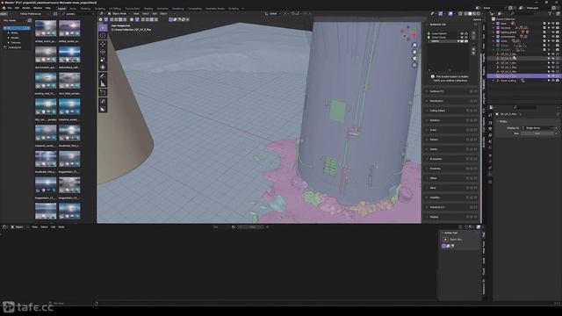562x316 pixels.
Task: Select the Rotate tool
Action: (103, 52)
